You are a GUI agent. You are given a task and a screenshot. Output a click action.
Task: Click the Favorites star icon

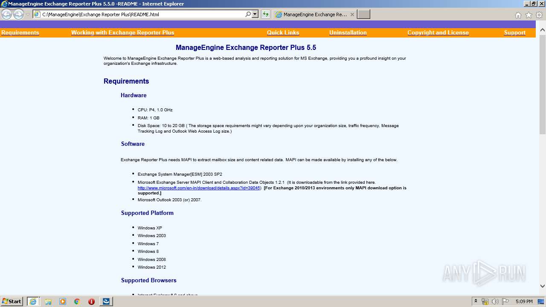(529, 15)
